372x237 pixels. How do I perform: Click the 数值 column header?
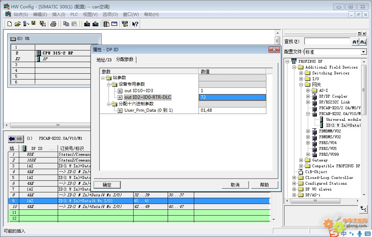[232, 71]
